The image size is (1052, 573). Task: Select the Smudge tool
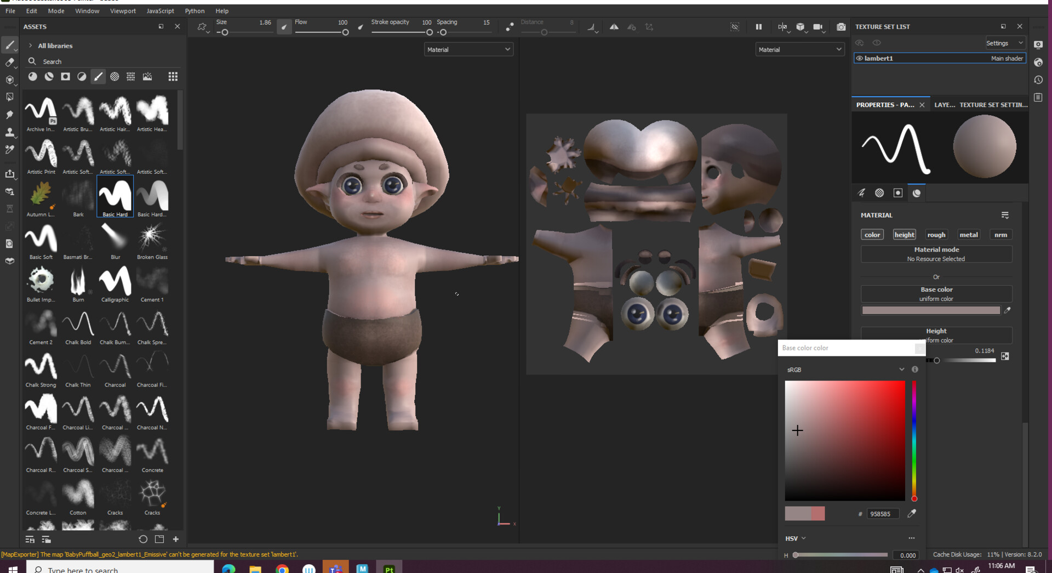10,115
